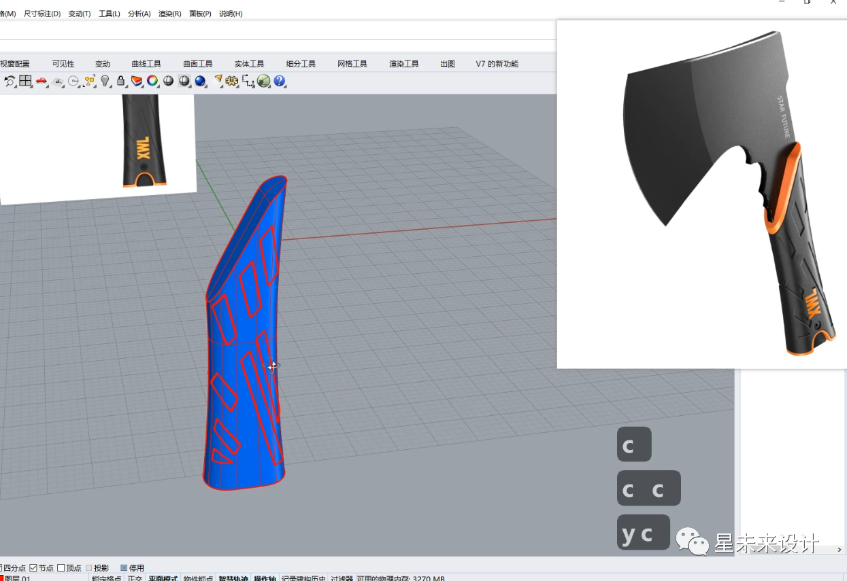Open the 尺寸标注(D) menu
The image size is (847, 581).
pyautogui.click(x=42, y=14)
